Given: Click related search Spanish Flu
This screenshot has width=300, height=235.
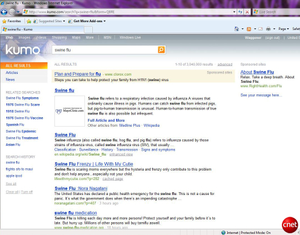Looking at the screenshot, I should [x=15, y=125].
